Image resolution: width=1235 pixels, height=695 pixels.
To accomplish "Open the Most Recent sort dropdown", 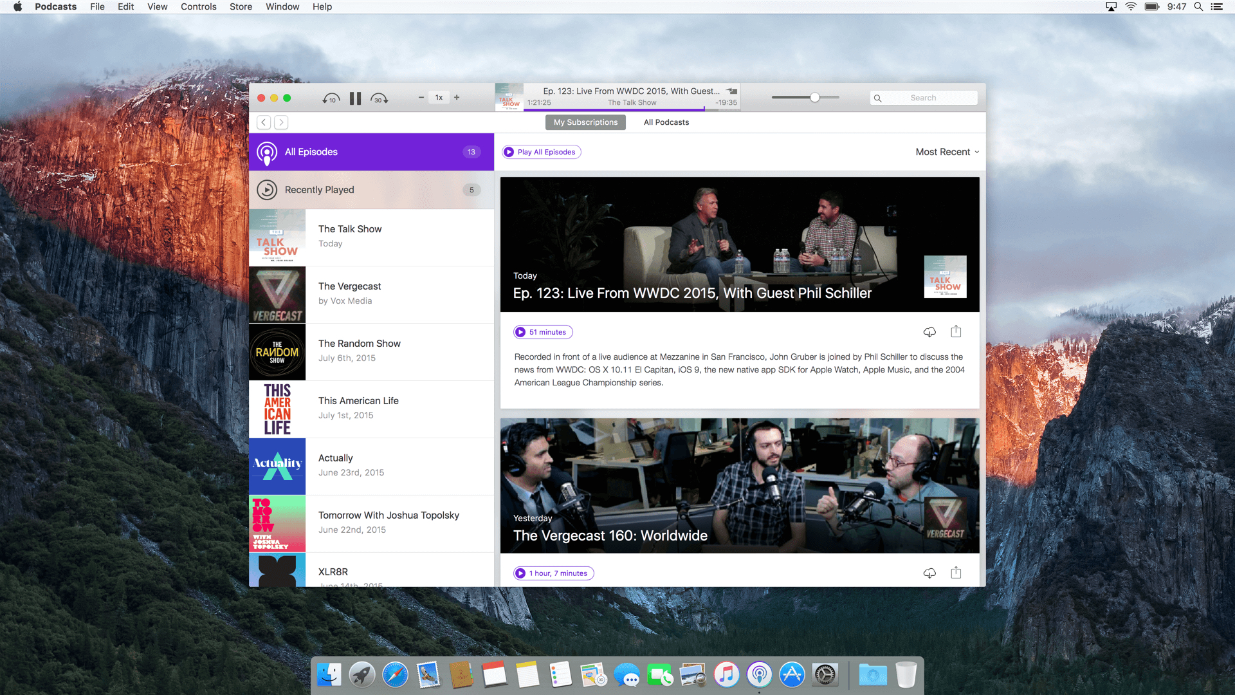I will pos(947,152).
